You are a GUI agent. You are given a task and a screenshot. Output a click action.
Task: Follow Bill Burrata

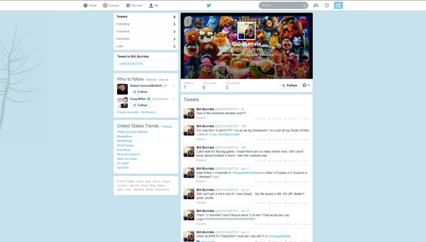289,85
